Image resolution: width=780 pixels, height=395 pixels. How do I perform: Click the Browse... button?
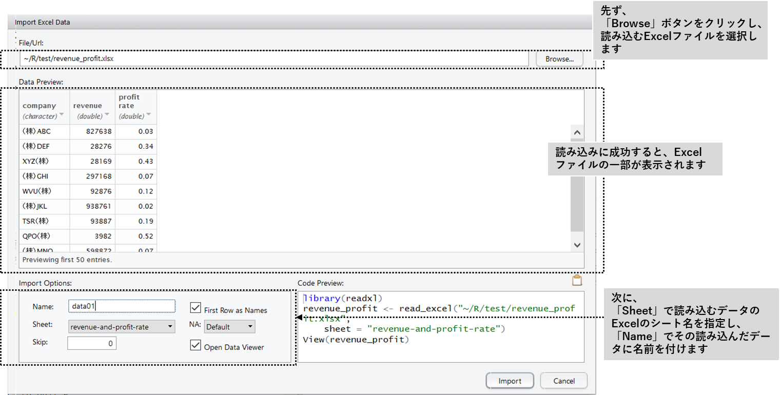pos(559,59)
